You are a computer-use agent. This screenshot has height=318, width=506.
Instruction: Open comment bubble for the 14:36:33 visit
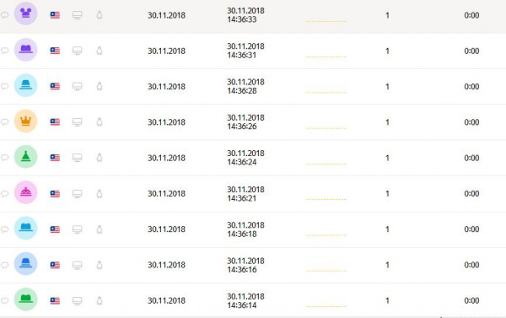point(4,15)
